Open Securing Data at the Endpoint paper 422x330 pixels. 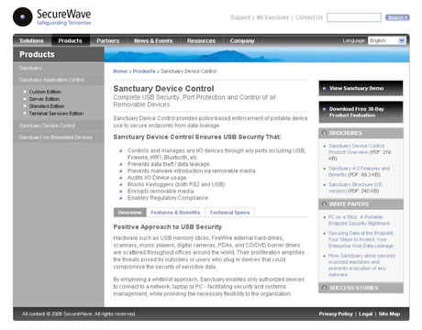(361, 239)
